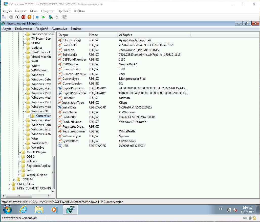The image size is (260, 222).
Task: Open Windows Media Player from the taskbar
Action: pos(54,209)
